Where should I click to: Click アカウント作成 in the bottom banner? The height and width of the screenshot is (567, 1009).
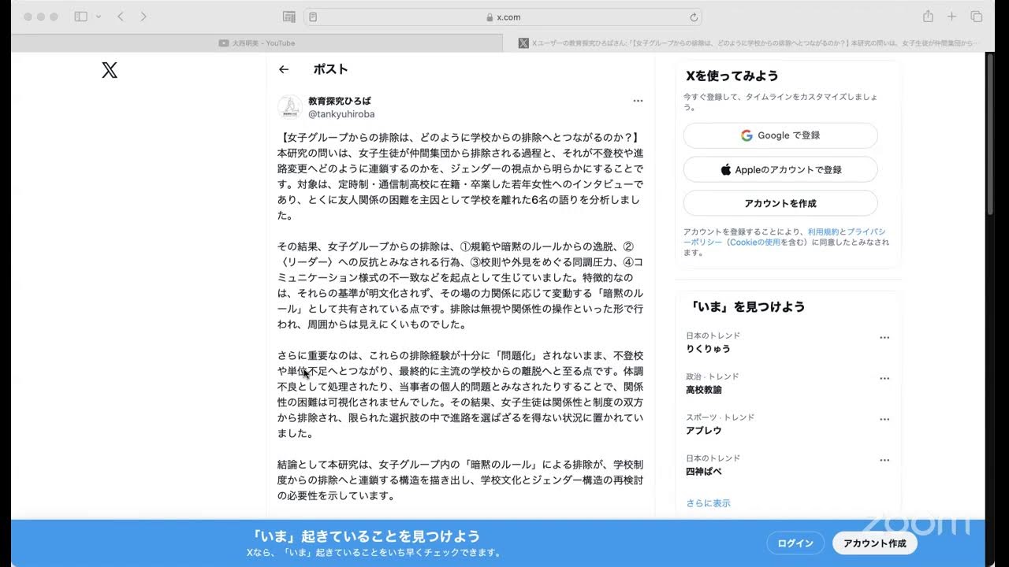click(875, 543)
